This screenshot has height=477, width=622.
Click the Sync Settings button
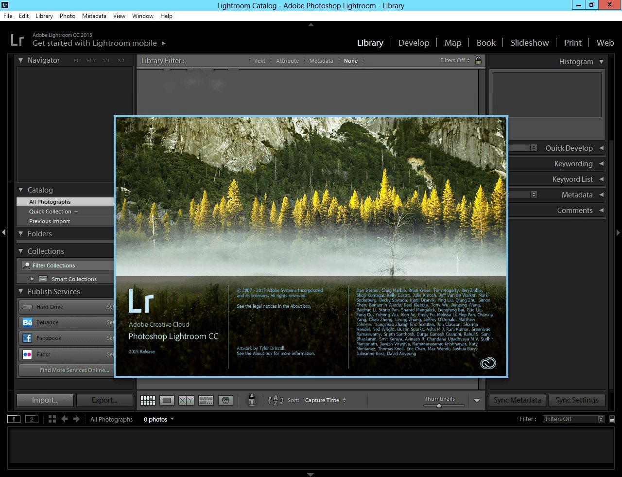tap(577, 400)
